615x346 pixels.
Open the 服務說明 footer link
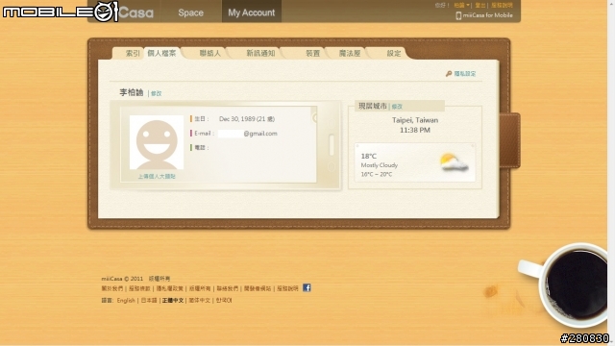point(288,288)
